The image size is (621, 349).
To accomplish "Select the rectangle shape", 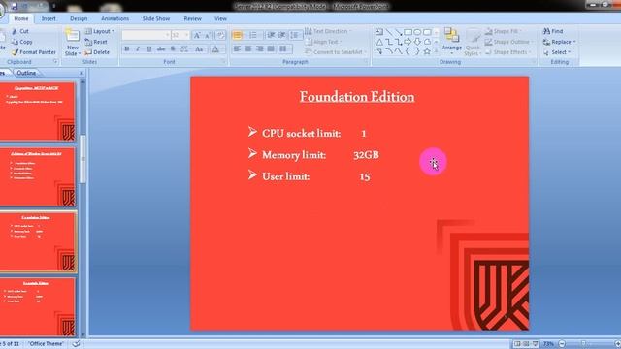I will click(x=408, y=32).
